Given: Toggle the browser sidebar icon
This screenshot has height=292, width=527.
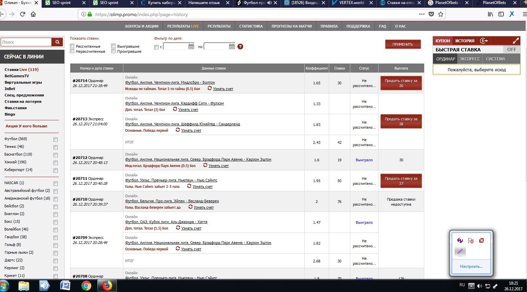Looking at the screenshot, I should 501,14.
